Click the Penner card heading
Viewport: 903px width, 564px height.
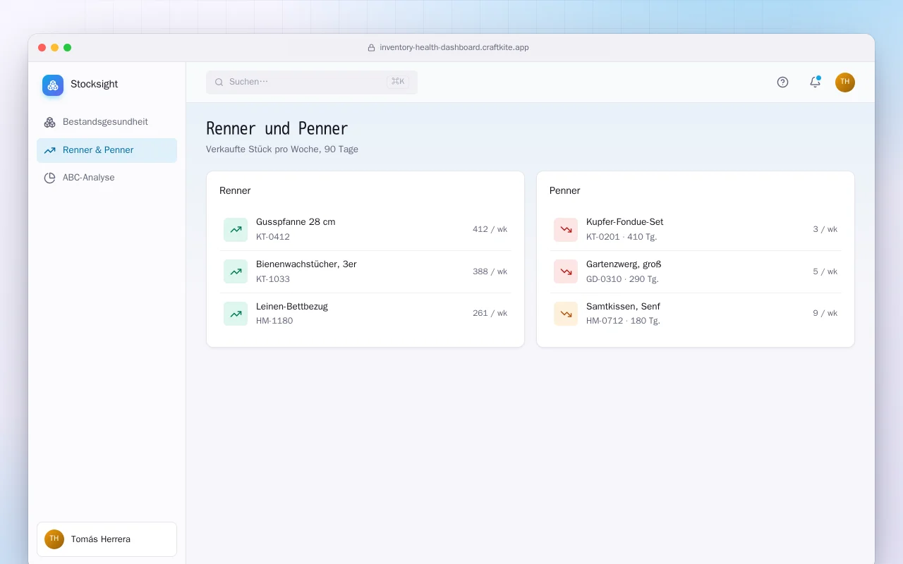(x=565, y=190)
